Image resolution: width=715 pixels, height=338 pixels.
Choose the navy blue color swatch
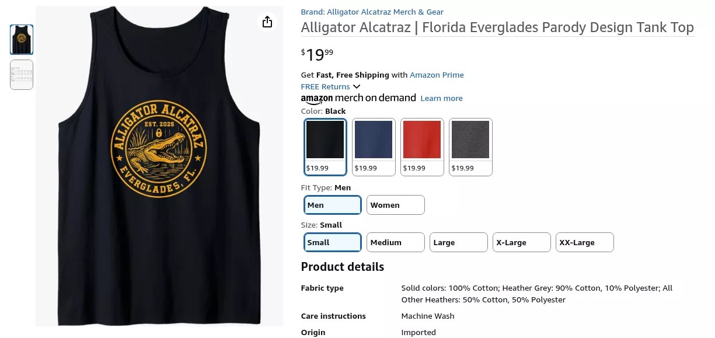click(x=374, y=147)
